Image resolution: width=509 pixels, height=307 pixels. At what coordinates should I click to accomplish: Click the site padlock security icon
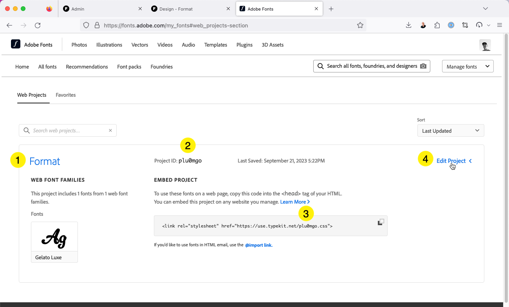tap(97, 25)
